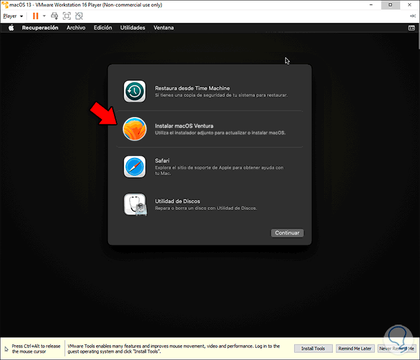Enter full screen mode in VMware toolbar
The height and width of the screenshot is (360, 420).
pyautogui.click(x=67, y=16)
